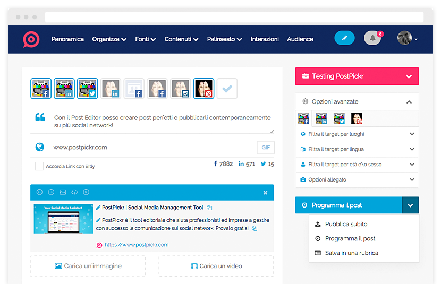The image size is (441, 284).
Task: Open the Testing PostPickr project dropdown
Action: pyautogui.click(x=357, y=76)
